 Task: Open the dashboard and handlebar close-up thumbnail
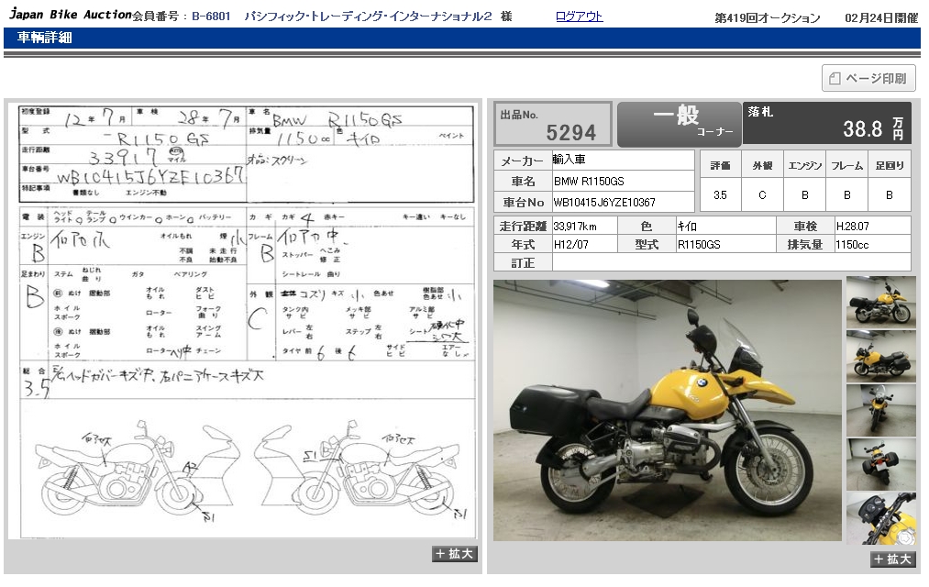coord(880,518)
